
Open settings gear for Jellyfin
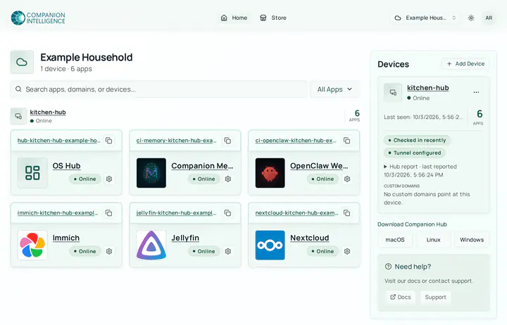[228, 251]
